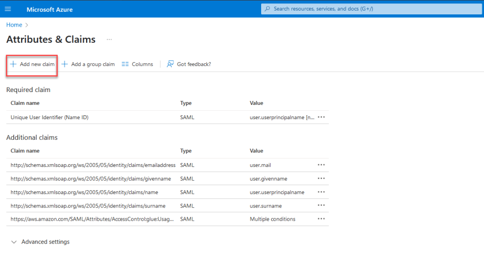Viewport: 484px width, 265px height.
Task: Open the Azure portal hamburger menu
Action: 8,9
